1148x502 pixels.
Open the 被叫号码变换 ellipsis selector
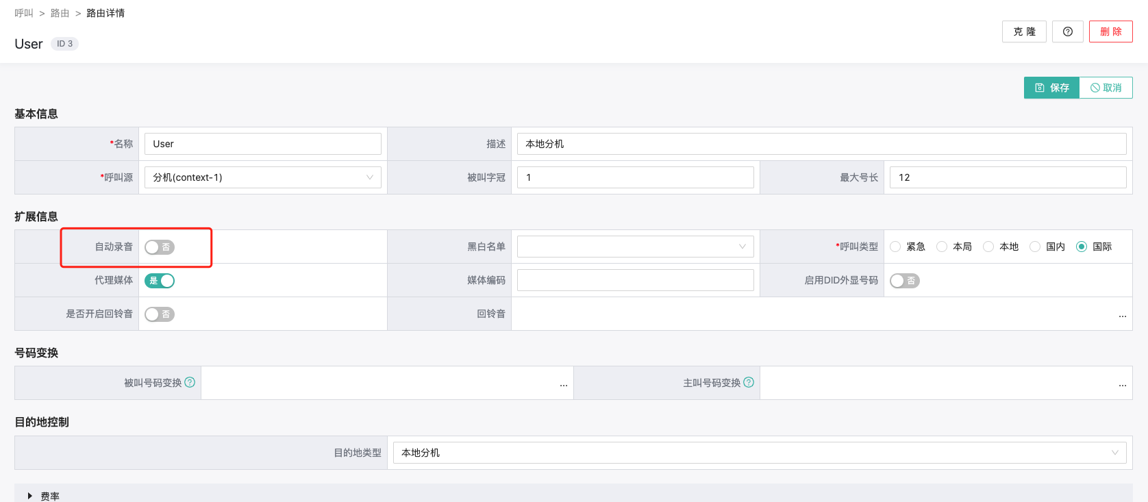pos(563,384)
